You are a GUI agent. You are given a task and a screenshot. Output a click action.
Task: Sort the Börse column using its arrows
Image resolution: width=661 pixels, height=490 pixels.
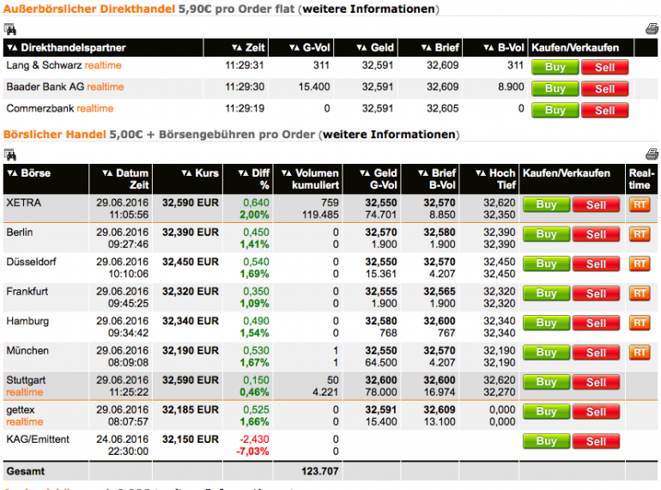point(12,173)
